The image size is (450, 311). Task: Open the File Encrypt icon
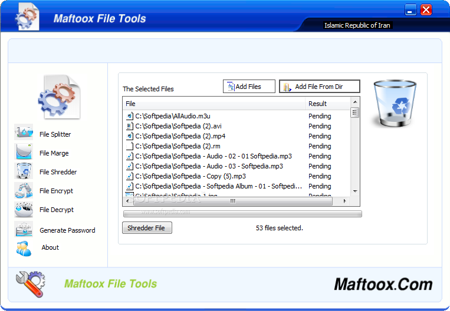(x=24, y=190)
